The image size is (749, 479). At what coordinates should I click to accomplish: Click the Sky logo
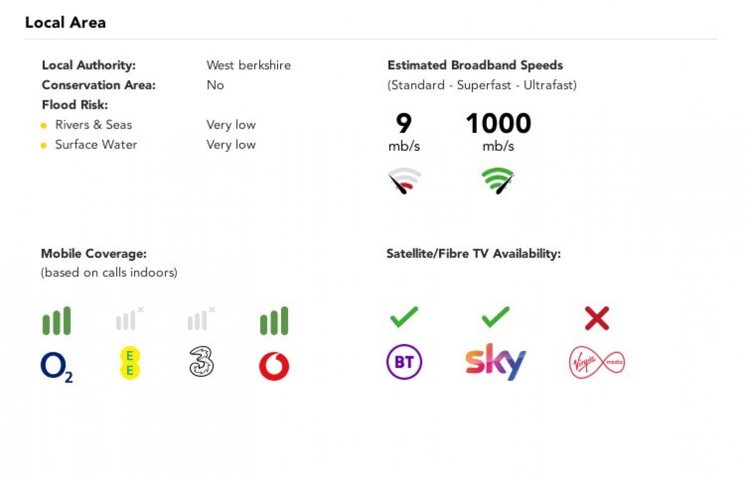496,362
